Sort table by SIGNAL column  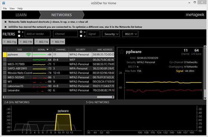click(42, 50)
